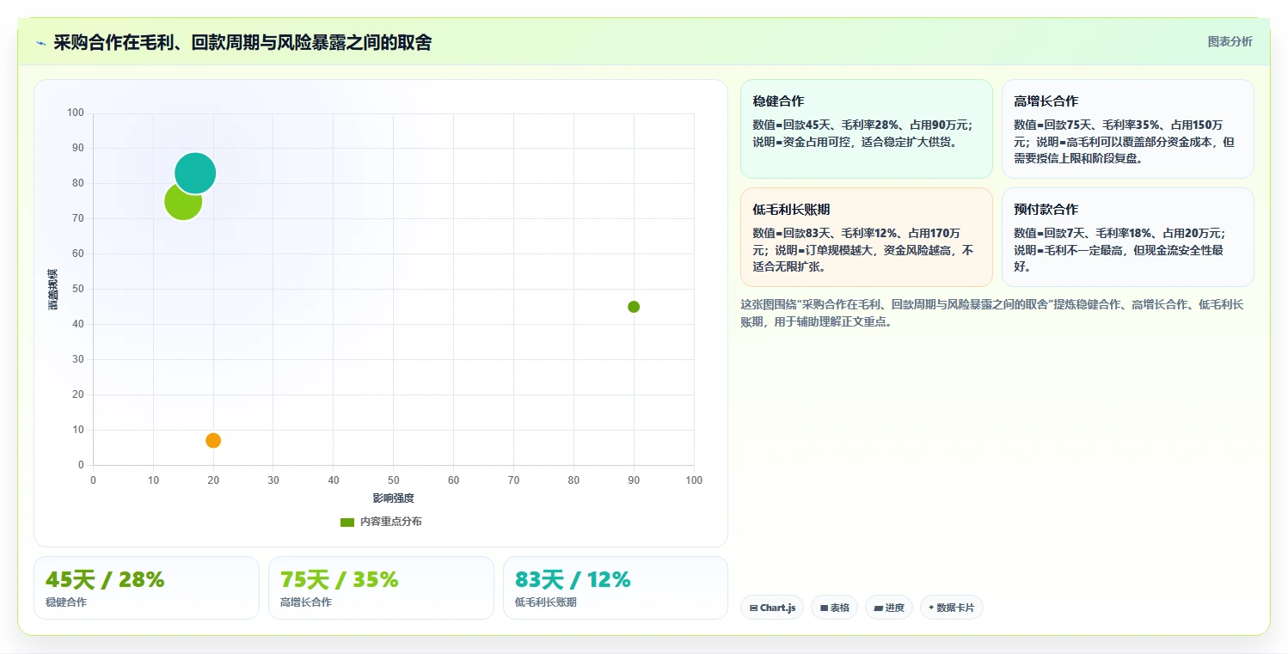
Task: Click the y-axis tick value 100
Action: click(76, 113)
